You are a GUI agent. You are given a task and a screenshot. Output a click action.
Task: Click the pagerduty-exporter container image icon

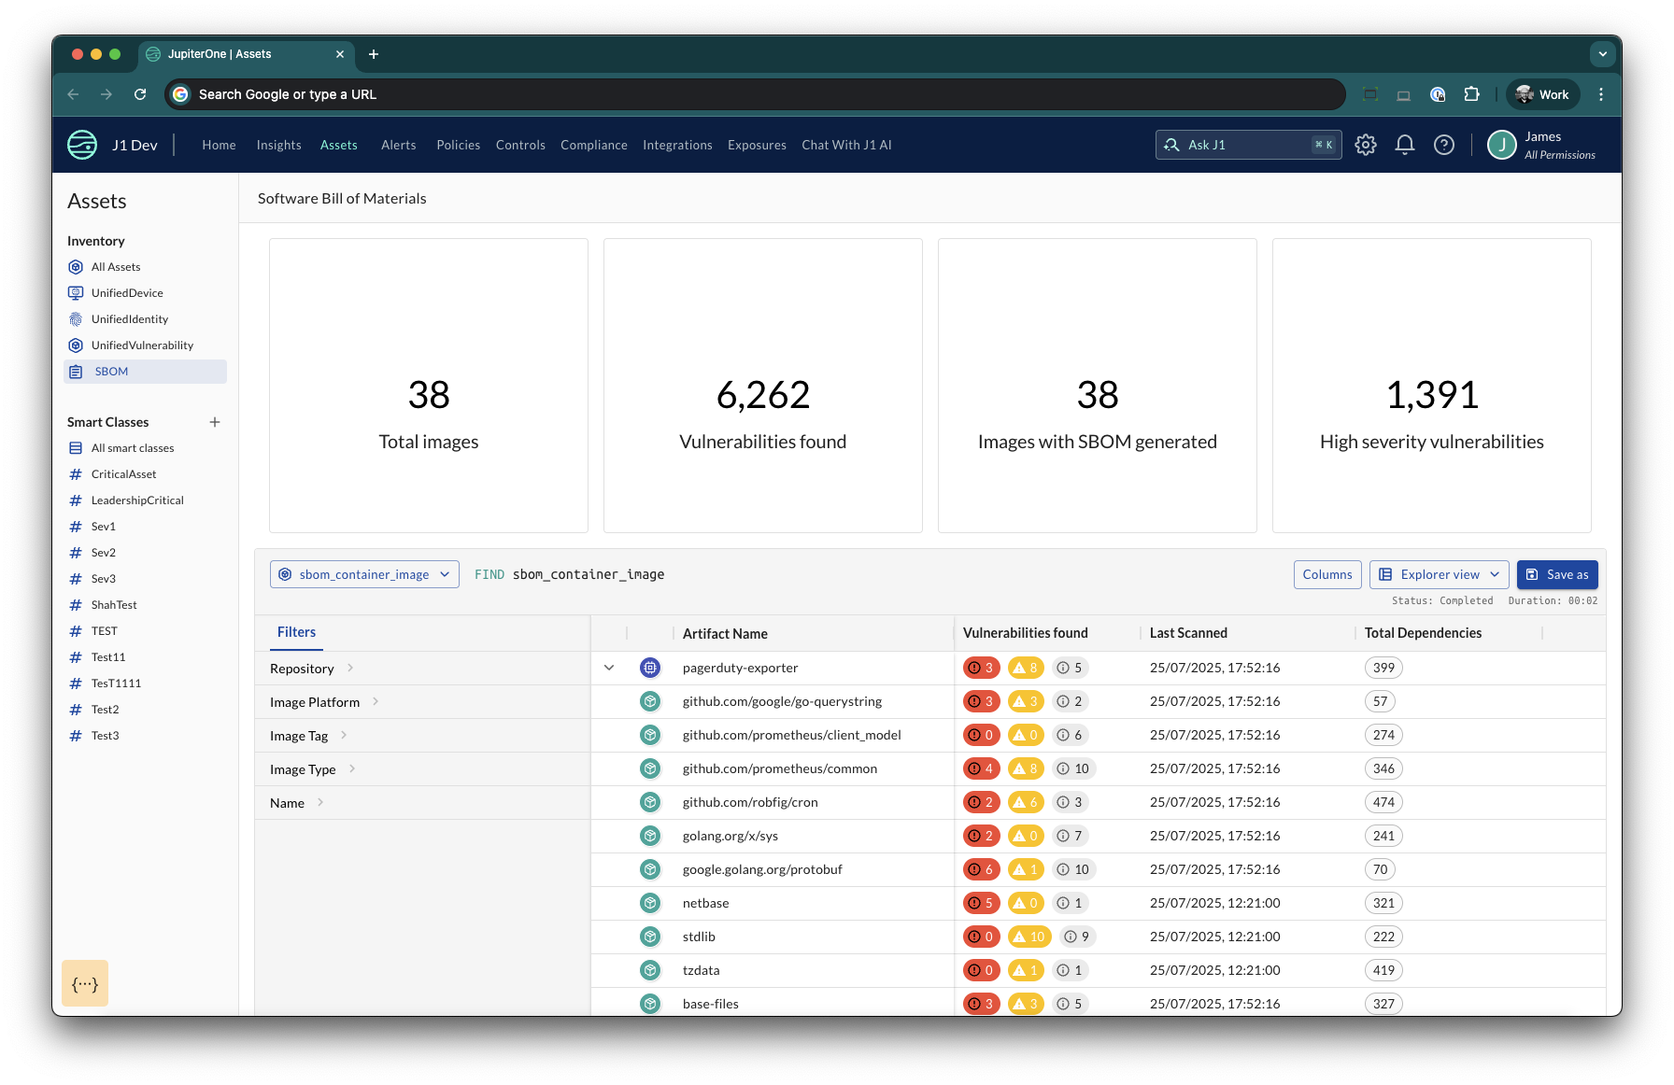[x=650, y=668]
